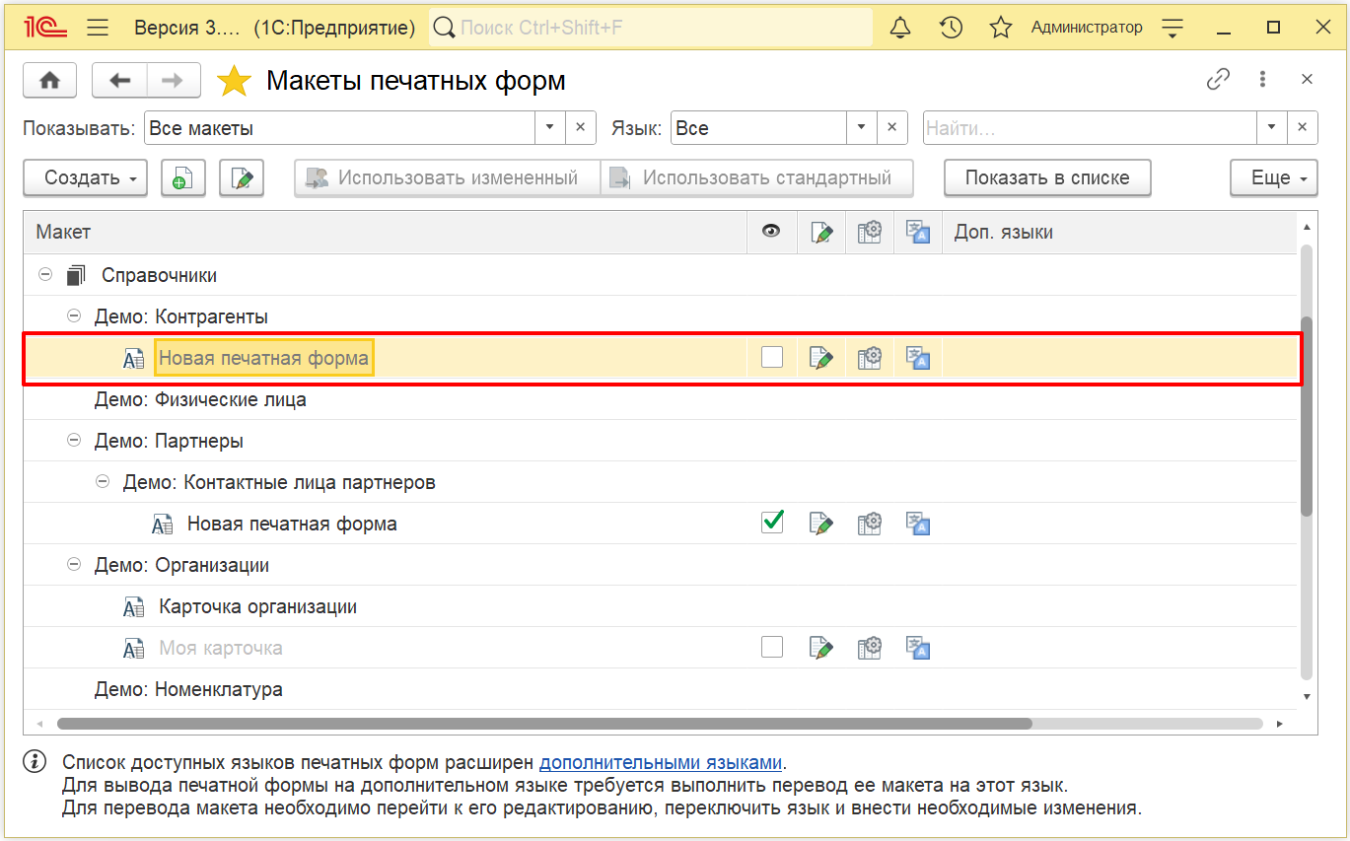This screenshot has width=1350, height=841.
Task: Click the copy layout button with plus
Action: [x=182, y=178]
